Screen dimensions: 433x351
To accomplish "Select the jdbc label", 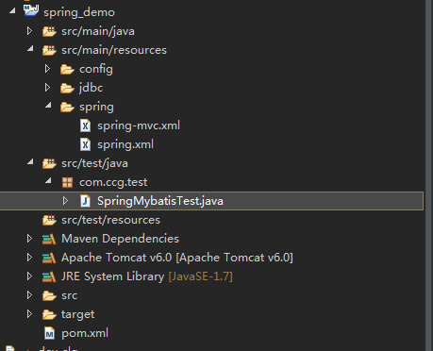I will coord(91,88).
